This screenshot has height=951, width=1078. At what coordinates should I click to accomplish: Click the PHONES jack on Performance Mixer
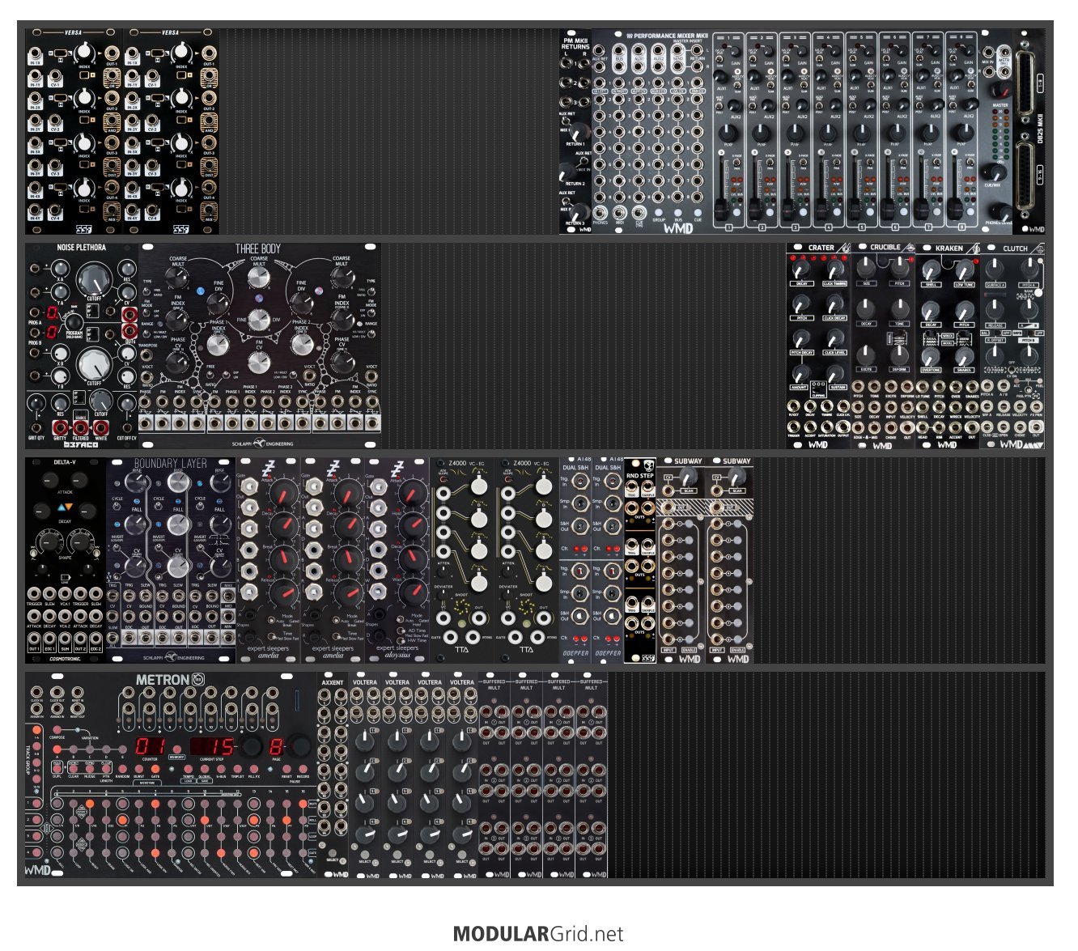600,214
